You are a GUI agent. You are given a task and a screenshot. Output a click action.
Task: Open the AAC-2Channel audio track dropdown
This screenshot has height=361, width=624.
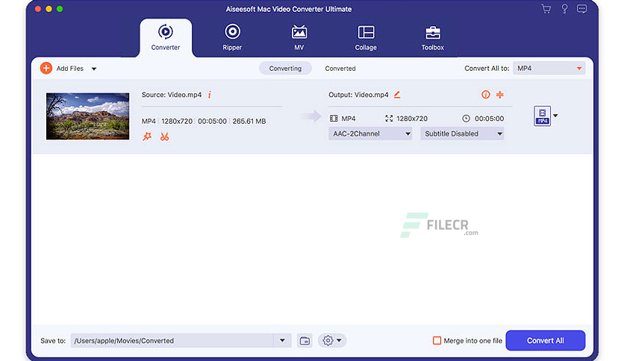pos(370,134)
